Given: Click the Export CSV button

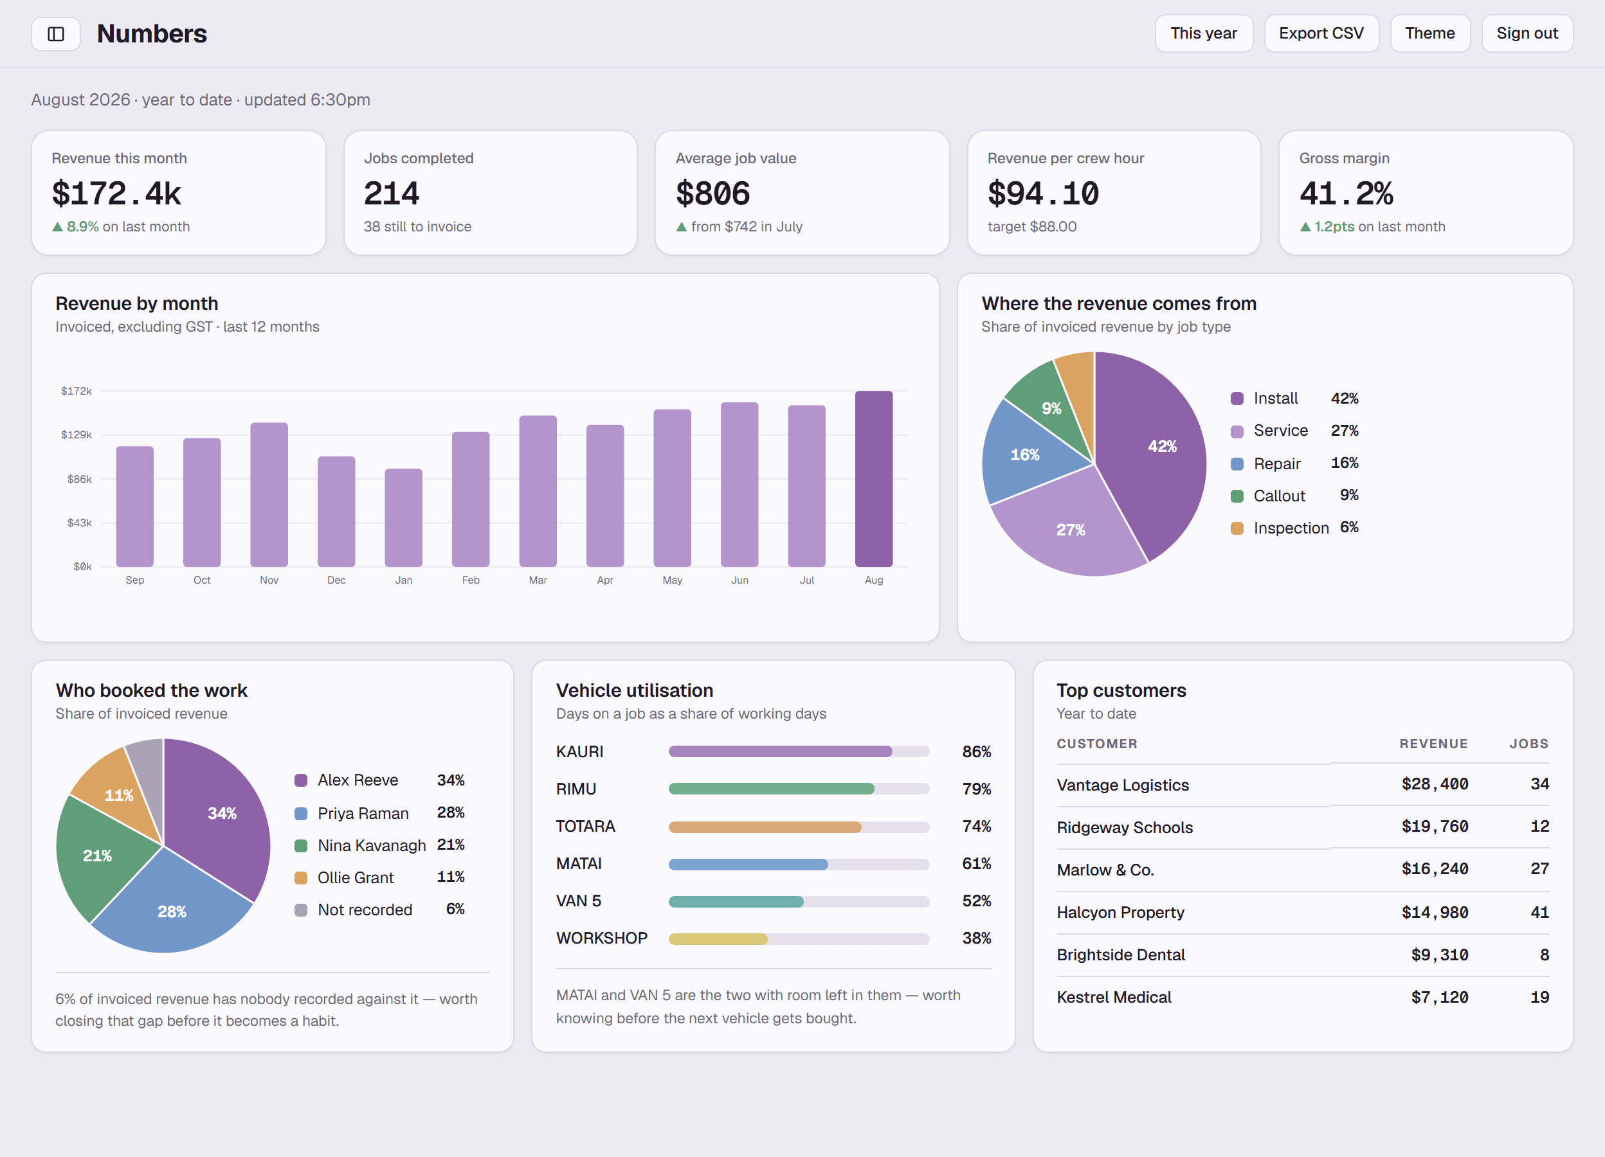Looking at the screenshot, I should 1321,33.
